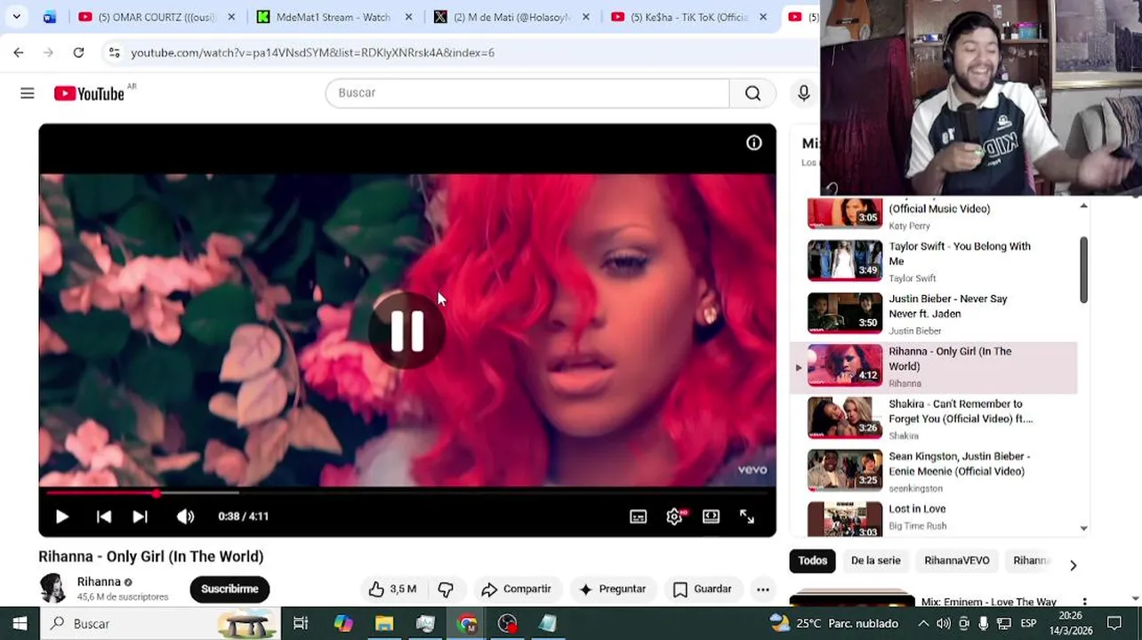Close the Ke$ha - TiK ToK tab
Image resolution: width=1142 pixels, height=640 pixels.
763,17
